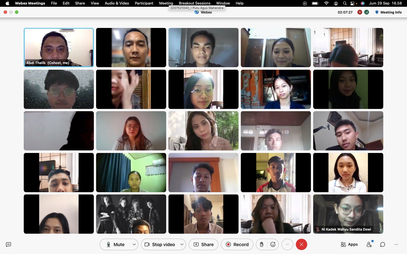Click the red recording indicator icon

(x=360, y=12)
